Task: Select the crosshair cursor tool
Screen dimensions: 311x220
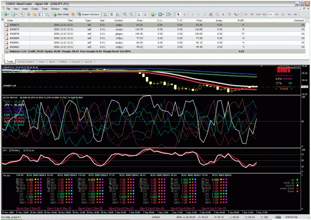Action: [185, 14]
